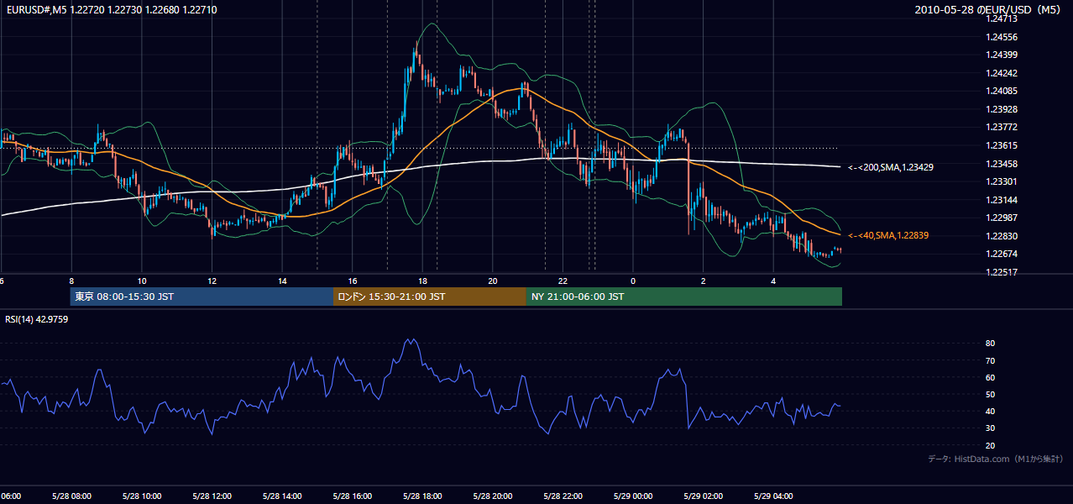The width and height of the screenshot is (1073, 504).
Task: Click RSI scale level 20
Action: [x=990, y=445]
